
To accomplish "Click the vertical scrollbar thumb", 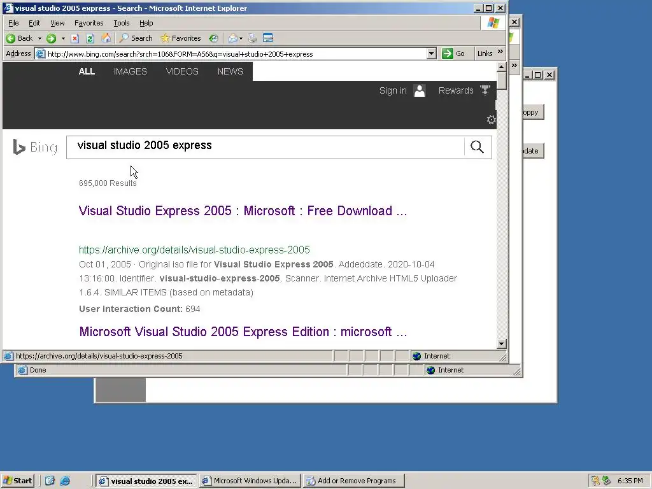I will 502,80.
